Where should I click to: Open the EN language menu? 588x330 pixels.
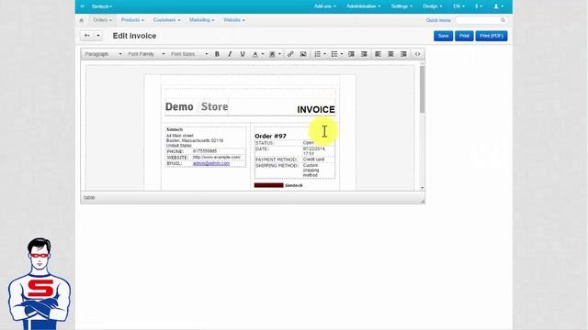pos(458,6)
